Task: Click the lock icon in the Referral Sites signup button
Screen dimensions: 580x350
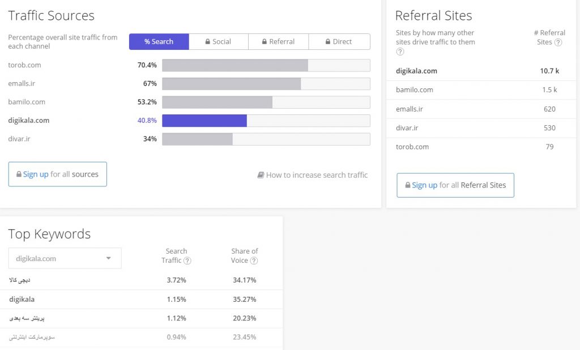Action: tap(408, 185)
